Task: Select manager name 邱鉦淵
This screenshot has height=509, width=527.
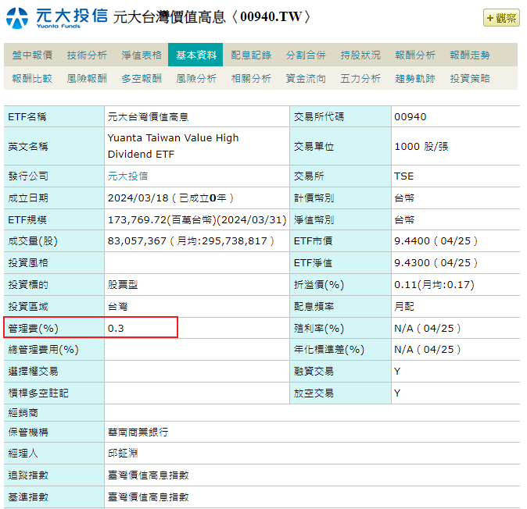Action: coord(123,453)
